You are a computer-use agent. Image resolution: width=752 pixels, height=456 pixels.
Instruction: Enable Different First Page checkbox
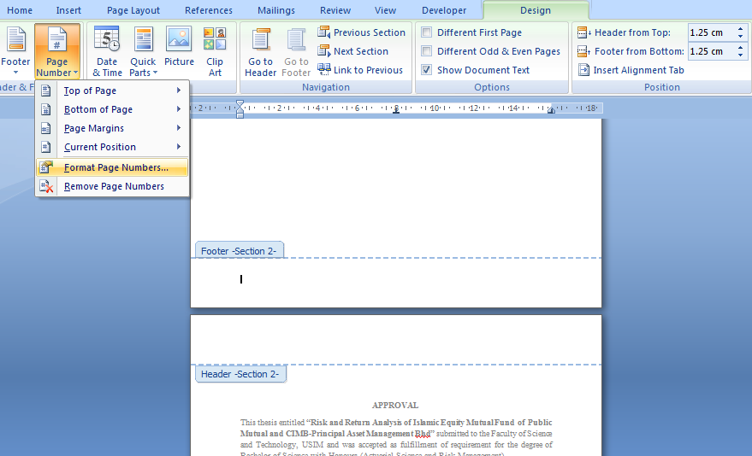coord(426,32)
